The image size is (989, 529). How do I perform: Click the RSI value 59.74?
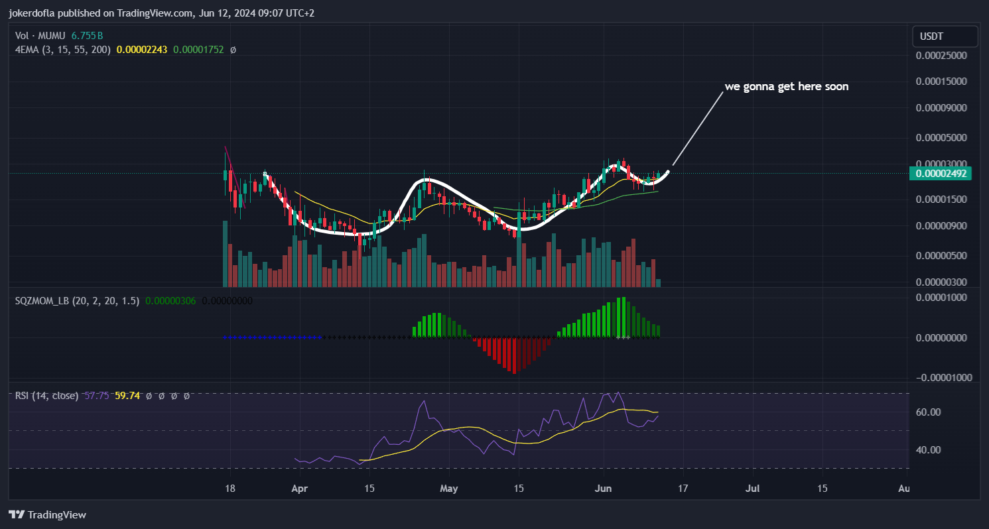click(x=127, y=396)
